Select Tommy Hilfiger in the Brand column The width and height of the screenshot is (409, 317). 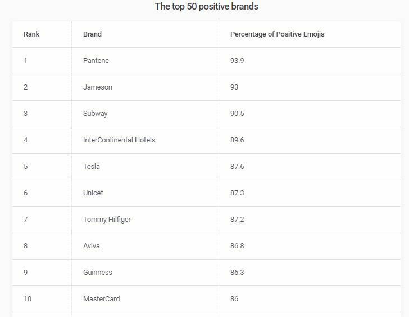click(x=107, y=220)
